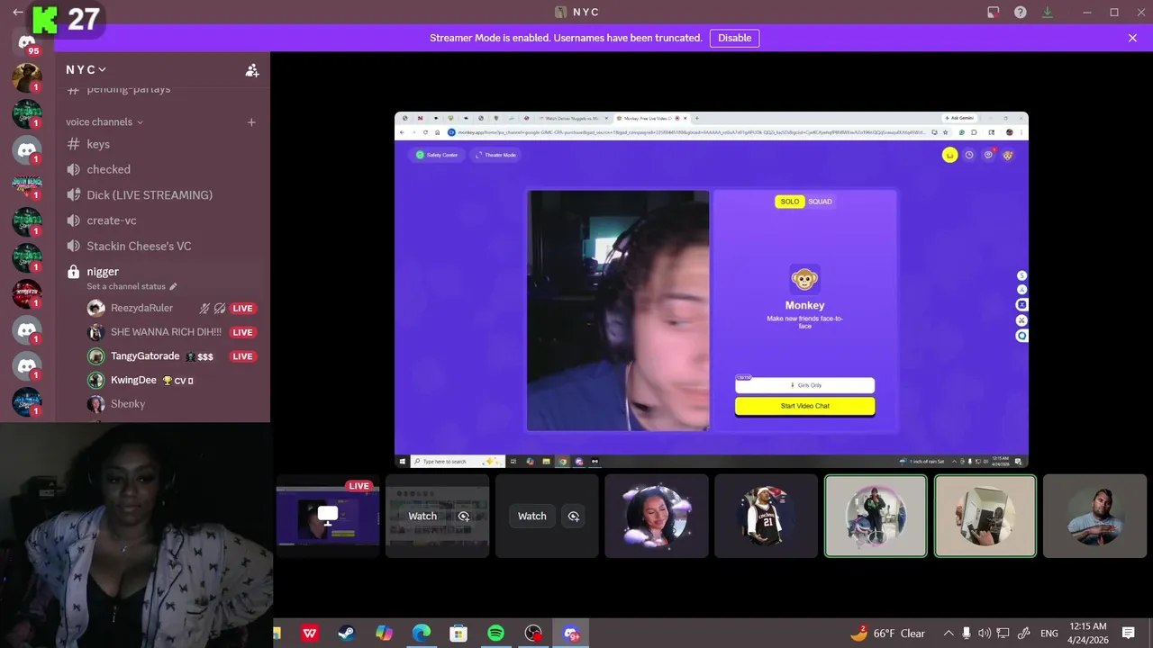Viewport: 1153px width, 648px height.
Task: Click the Discord taskbar icon
Action: [571, 634]
